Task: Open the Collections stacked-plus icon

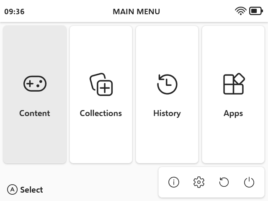Action: (101, 84)
